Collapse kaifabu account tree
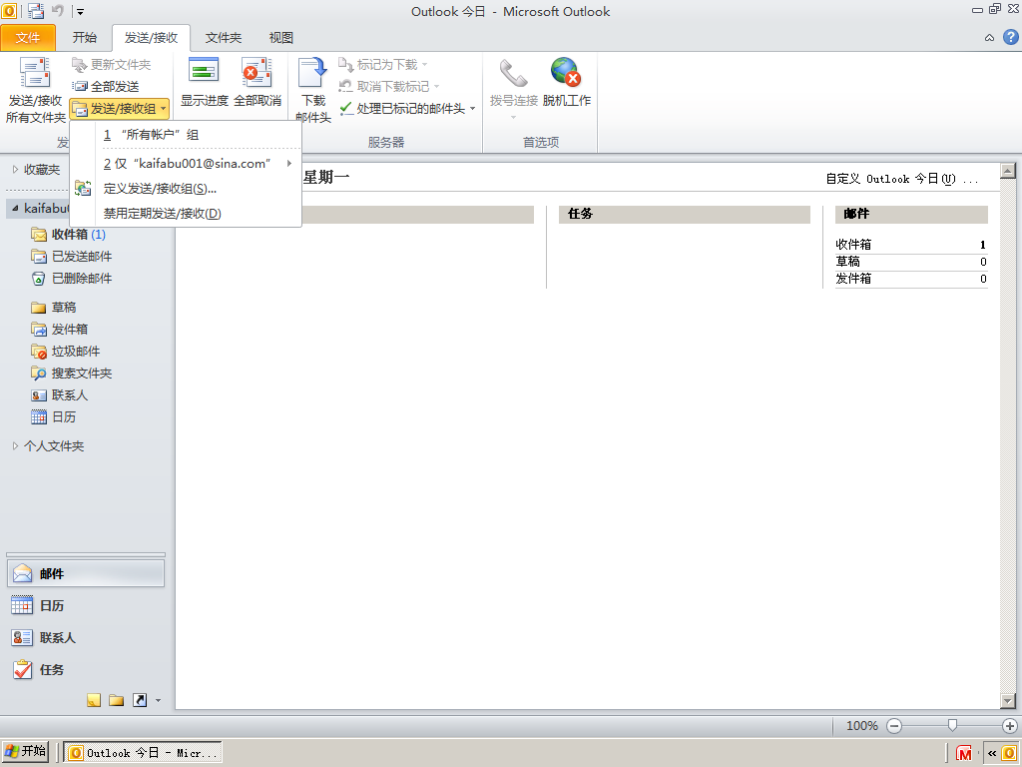1022x767 pixels. [x=15, y=208]
